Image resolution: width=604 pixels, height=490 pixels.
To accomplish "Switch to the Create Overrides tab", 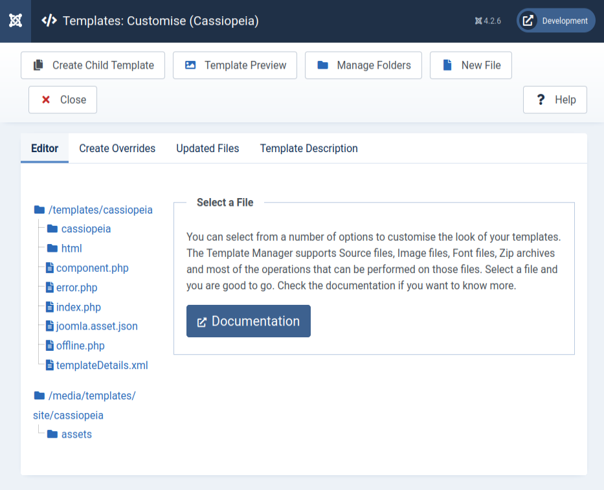I will coord(117,148).
